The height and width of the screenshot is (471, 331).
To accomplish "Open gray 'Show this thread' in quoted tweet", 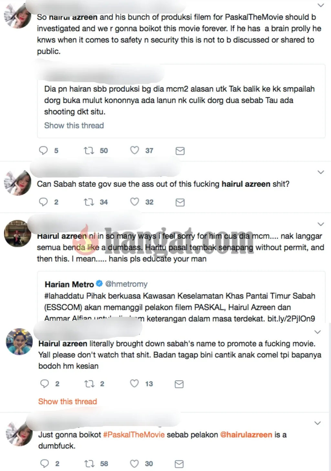I will pos(74,125).
